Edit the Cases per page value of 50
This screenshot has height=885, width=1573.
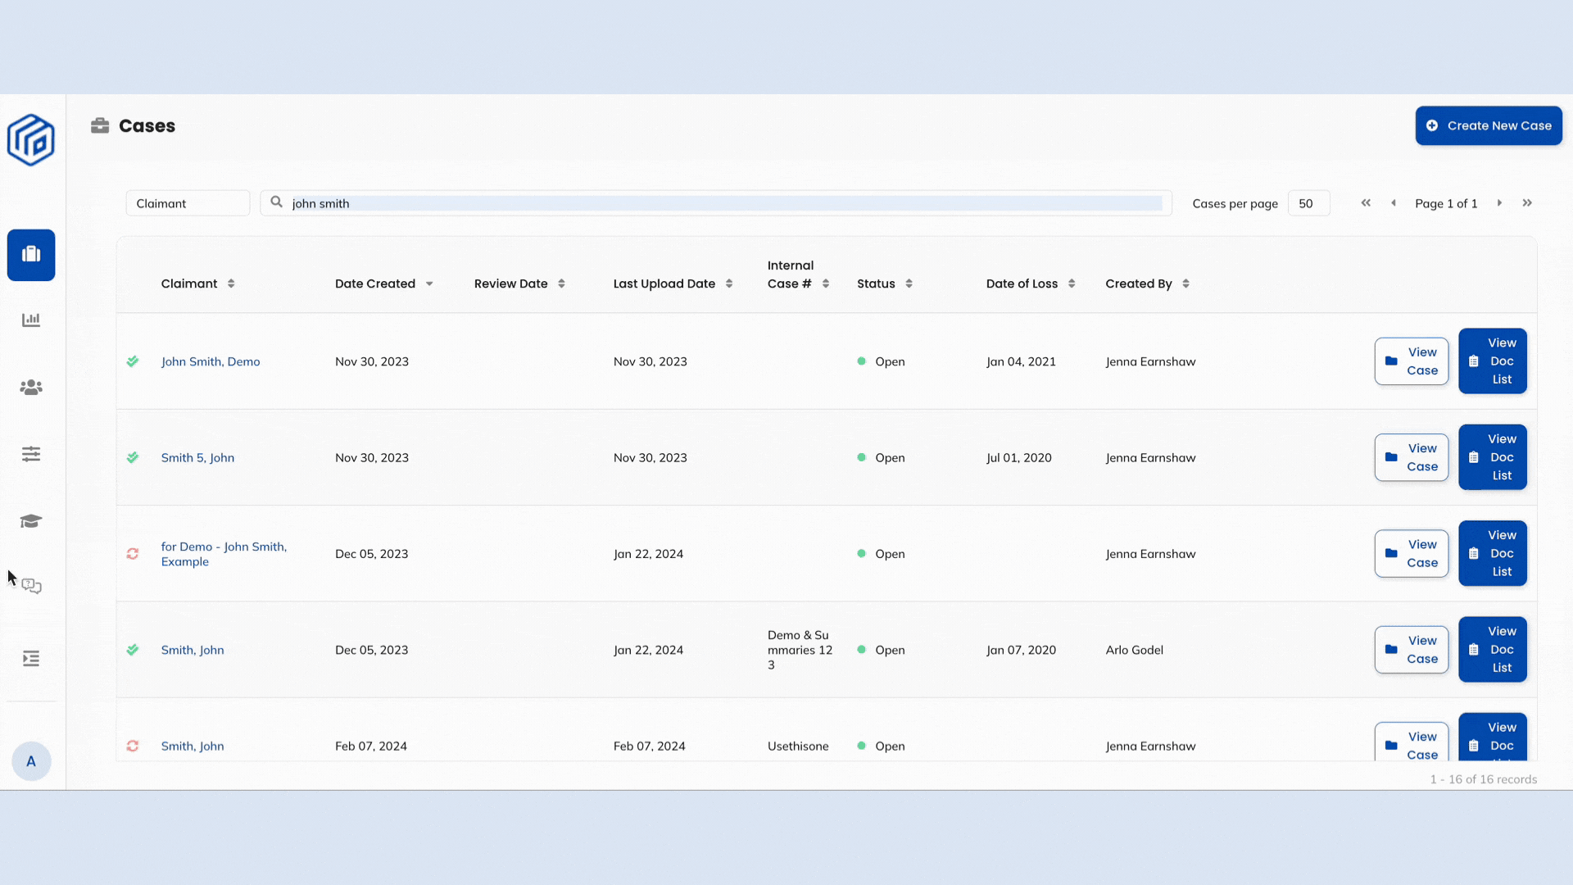[1308, 202]
